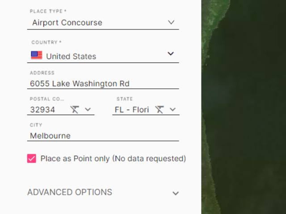Viewport: 286px width, 214px height.
Task: Click the United States flag icon
Action: [x=37, y=55]
